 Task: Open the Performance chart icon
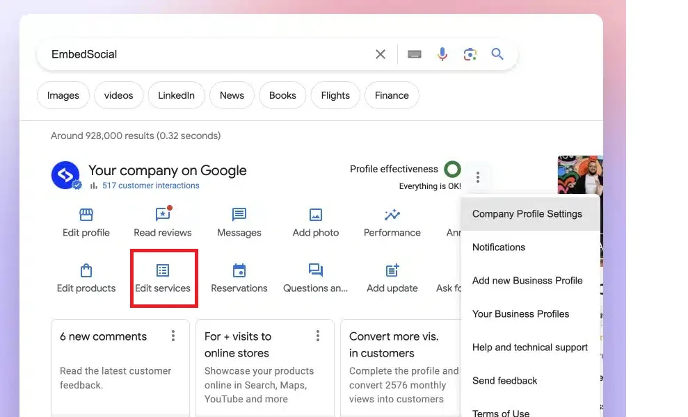point(392,215)
